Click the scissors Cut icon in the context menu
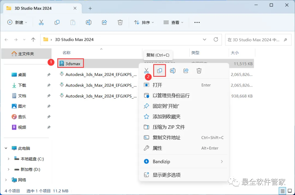 146,71
